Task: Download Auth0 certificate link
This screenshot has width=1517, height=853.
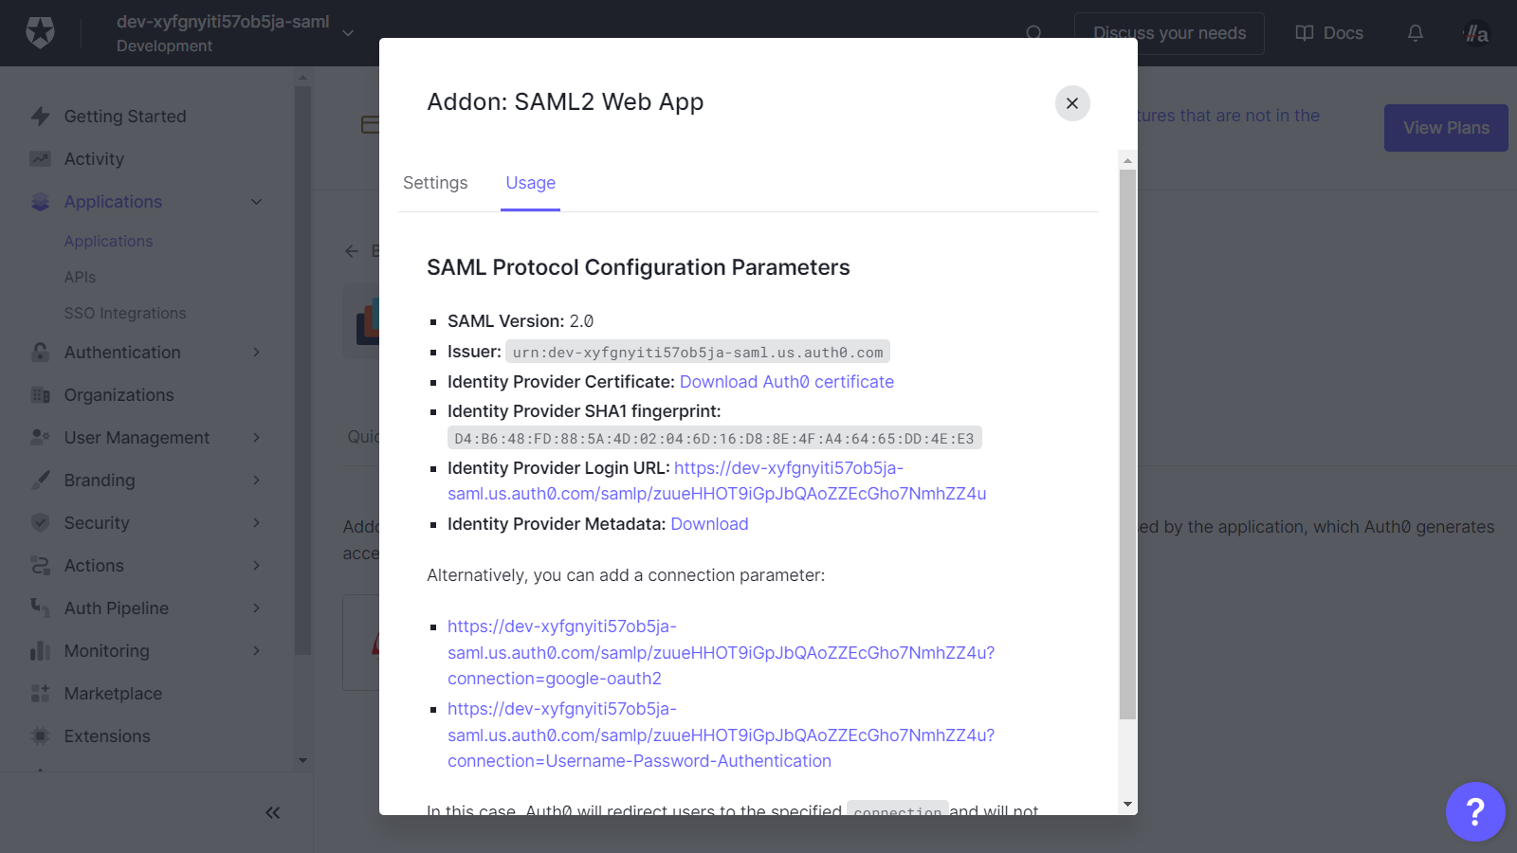Action: (786, 382)
